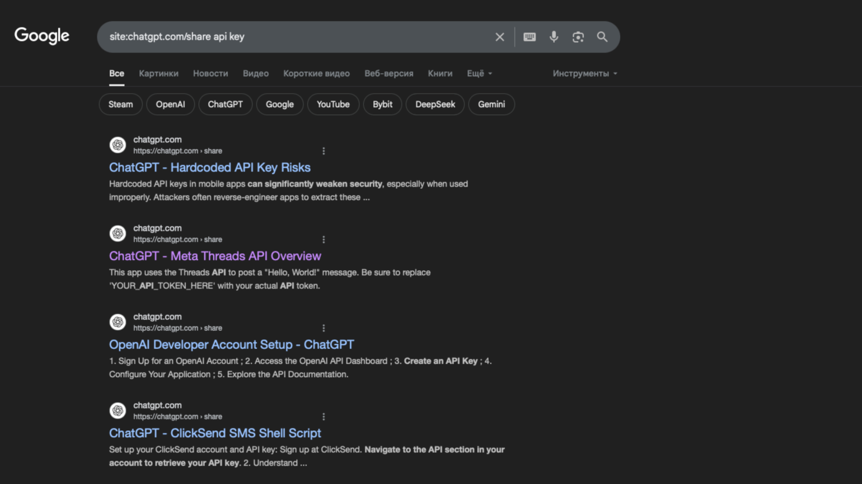This screenshot has height=484, width=862.
Task: Click ChatGPT favicon of Hardcoded API Key result
Action: [x=118, y=145]
